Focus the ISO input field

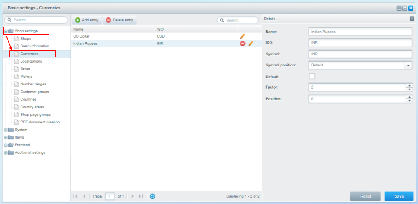[x=360, y=43]
